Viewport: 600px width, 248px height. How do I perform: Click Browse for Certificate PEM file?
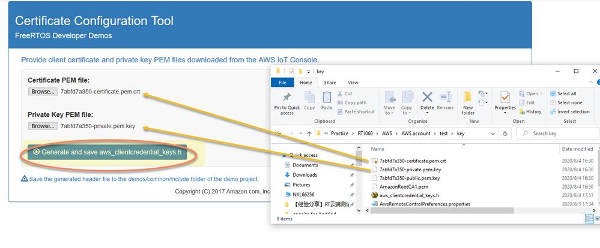pyautogui.click(x=43, y=92)
